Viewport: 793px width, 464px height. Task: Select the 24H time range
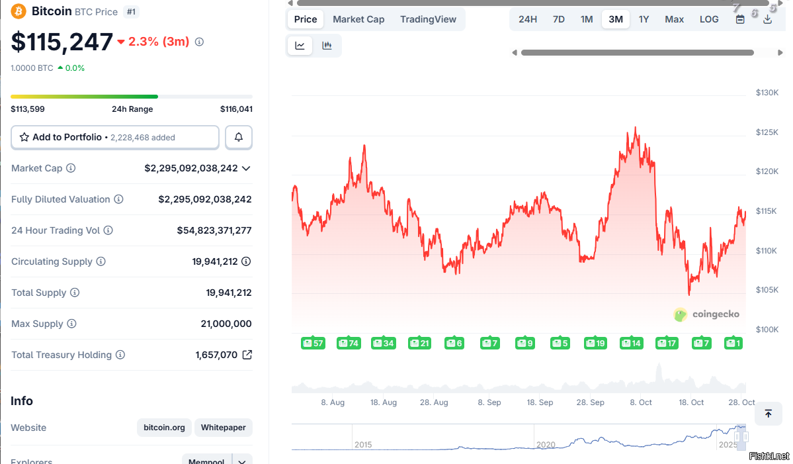pyautogui.click(x=528, y=19)
